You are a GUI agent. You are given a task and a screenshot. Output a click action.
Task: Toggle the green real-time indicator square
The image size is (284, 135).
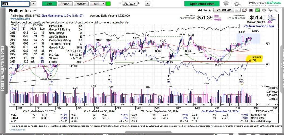[108, 4]
